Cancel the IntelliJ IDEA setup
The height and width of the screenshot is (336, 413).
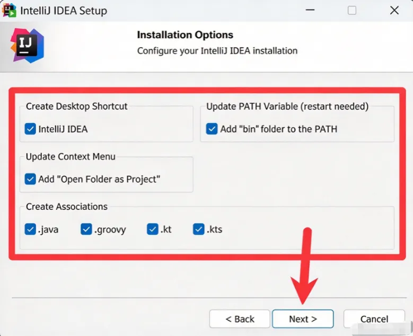[374, 319]
